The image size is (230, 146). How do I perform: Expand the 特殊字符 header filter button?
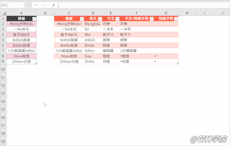(x=176, y=18)
